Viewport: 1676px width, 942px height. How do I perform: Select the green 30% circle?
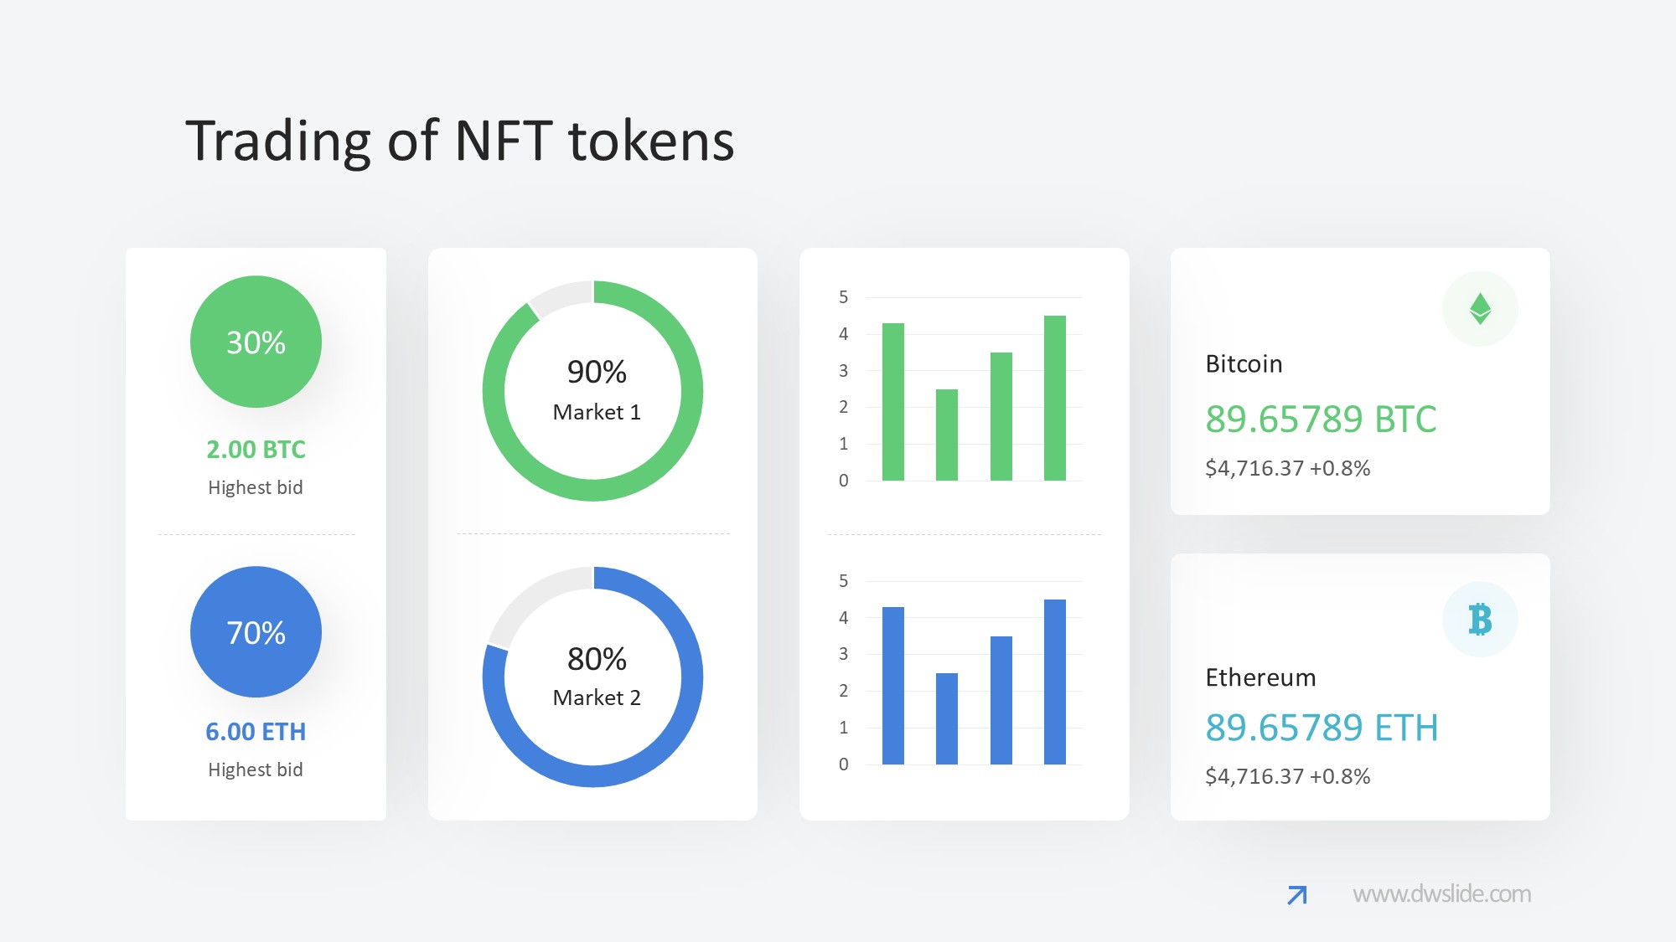coord(256,342)
